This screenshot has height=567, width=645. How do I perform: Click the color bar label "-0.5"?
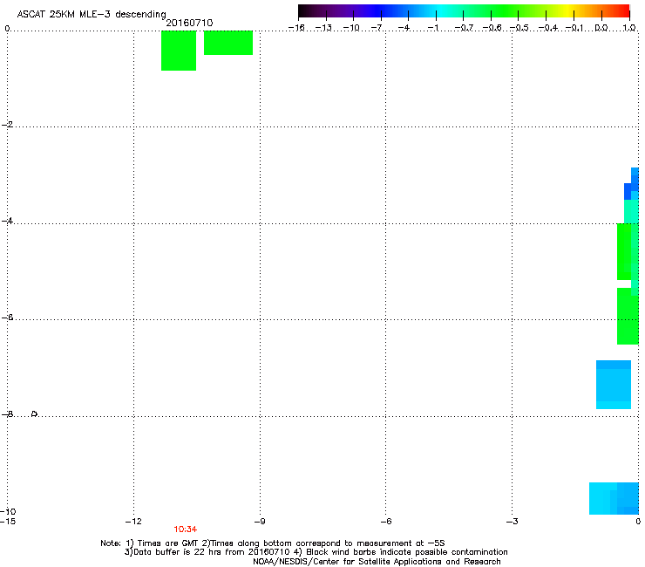tap(519, 28)
